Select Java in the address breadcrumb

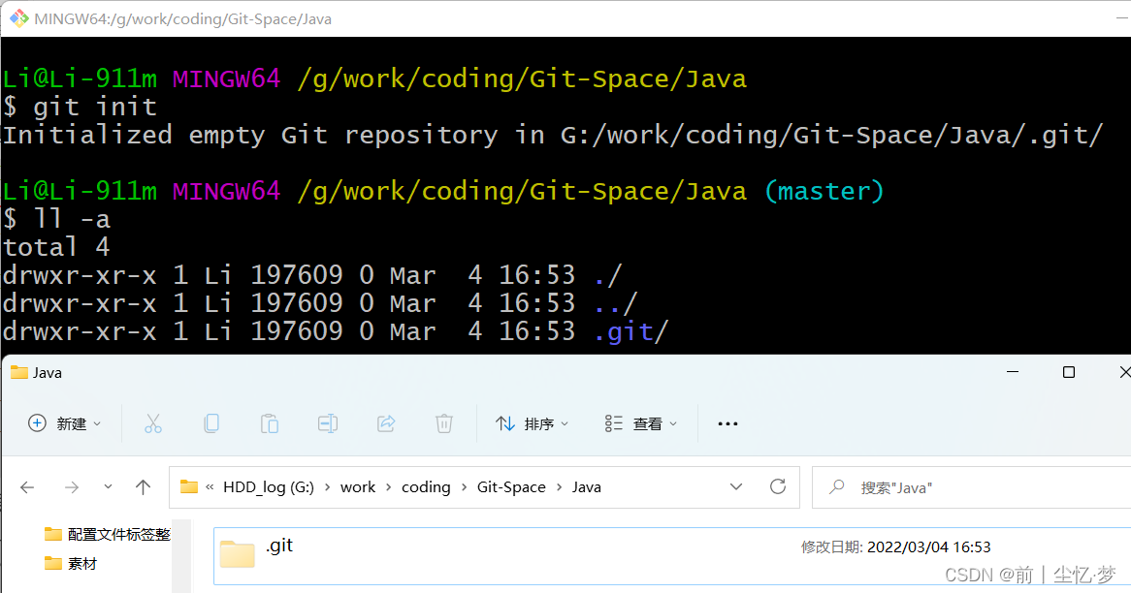click(587, 487)
